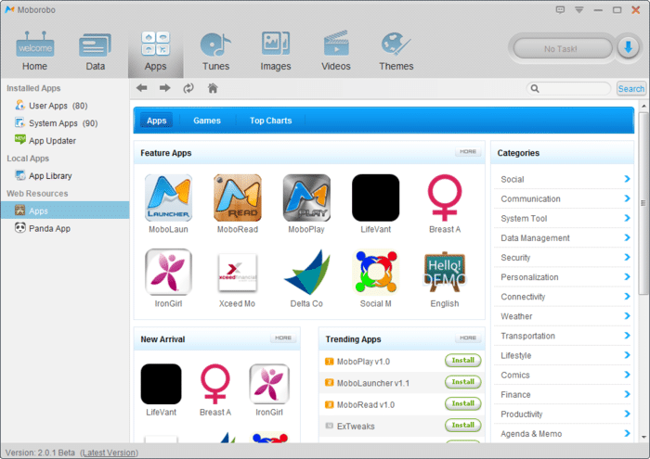Switch to the Games tab

(x=207, y=121)
